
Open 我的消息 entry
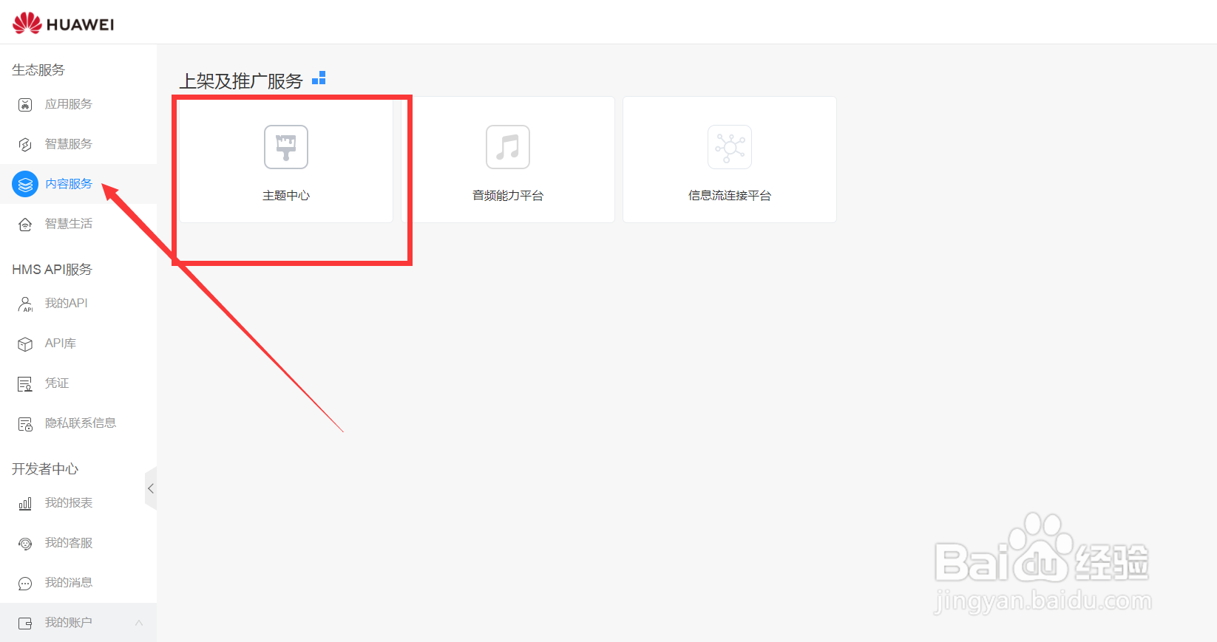(69, 583)
